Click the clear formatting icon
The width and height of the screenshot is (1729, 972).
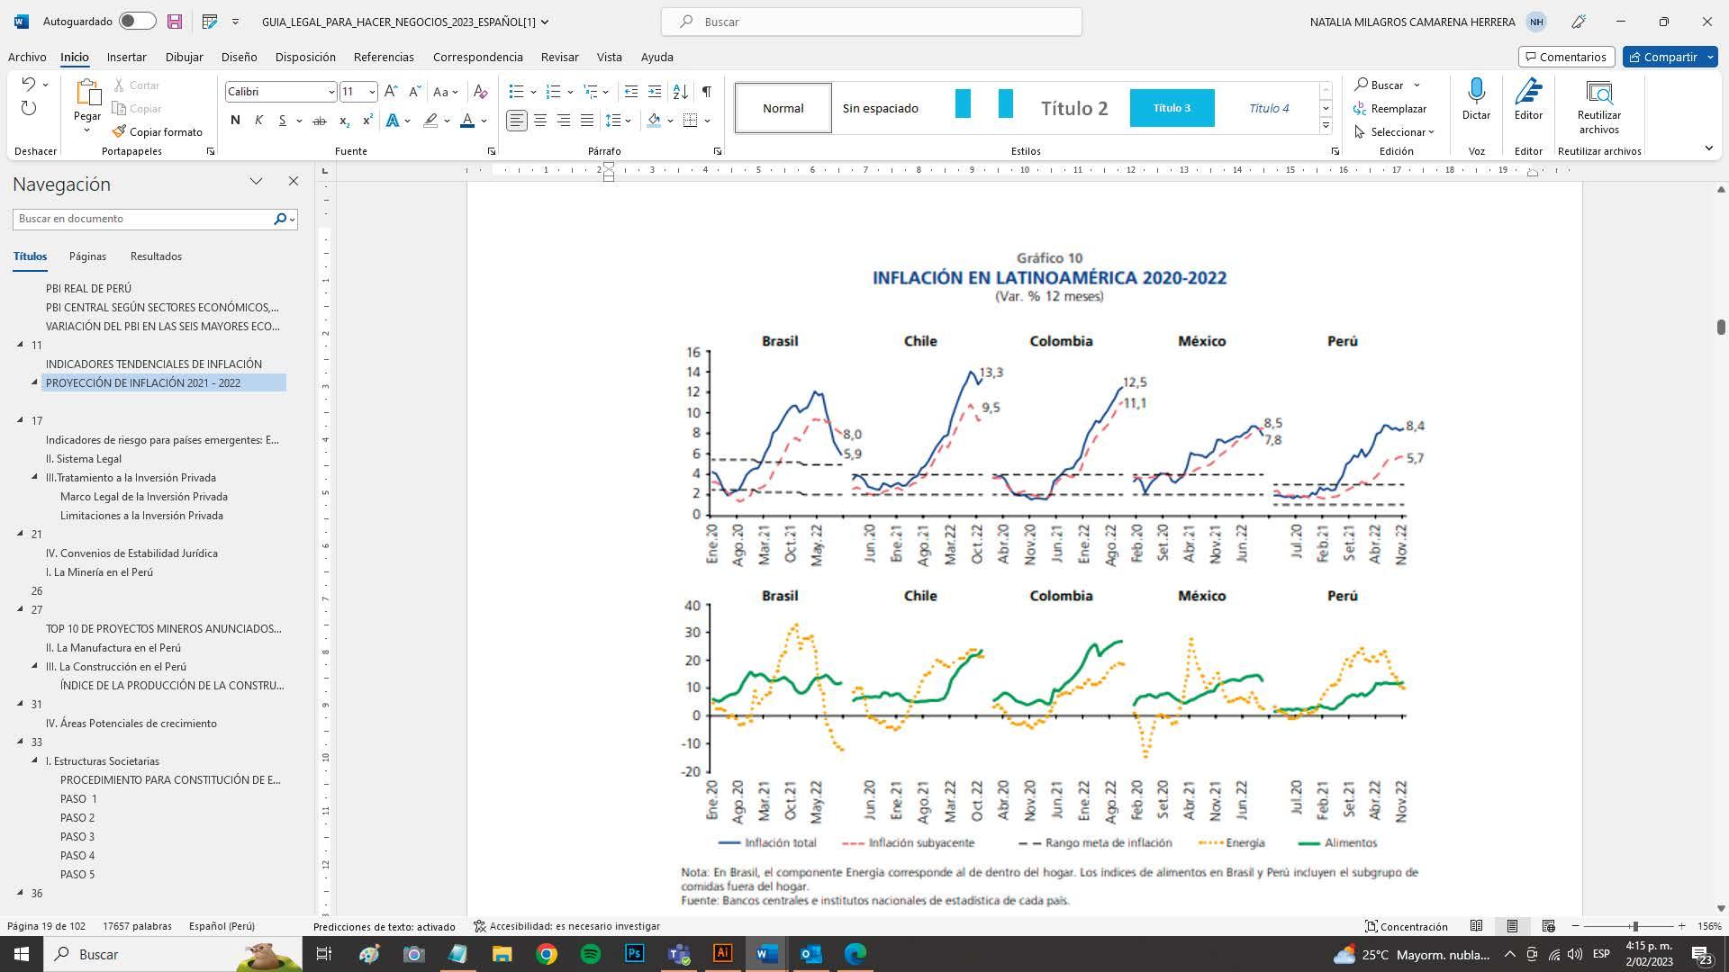coord(480,91)
